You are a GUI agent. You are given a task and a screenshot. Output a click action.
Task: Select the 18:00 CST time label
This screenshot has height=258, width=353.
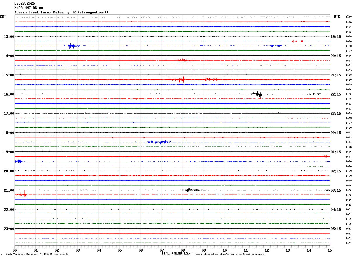click(x=9, y=133)
